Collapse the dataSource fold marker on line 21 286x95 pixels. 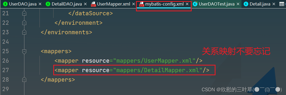point(24,13)
